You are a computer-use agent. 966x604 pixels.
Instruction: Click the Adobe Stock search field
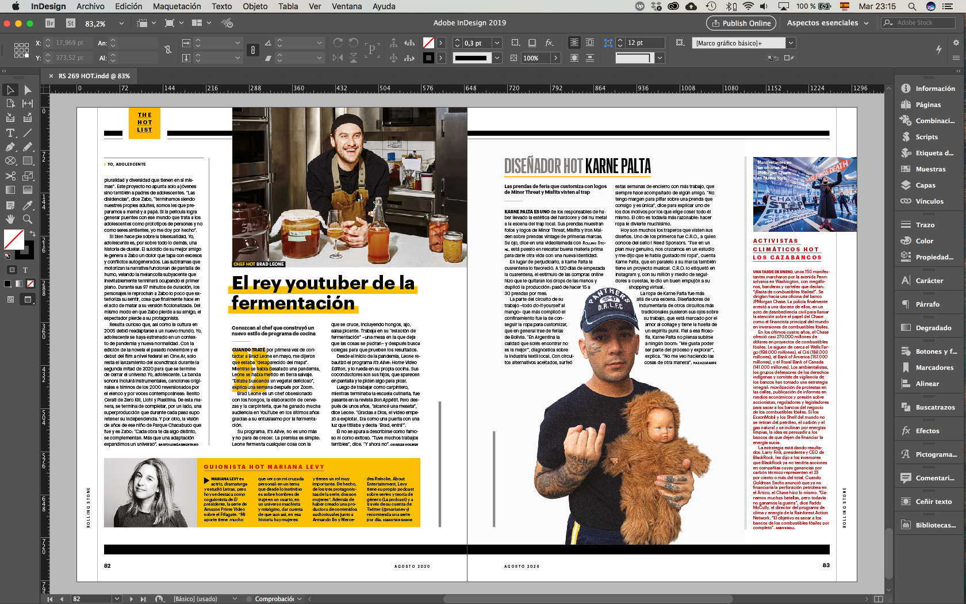tap(918, 23)
